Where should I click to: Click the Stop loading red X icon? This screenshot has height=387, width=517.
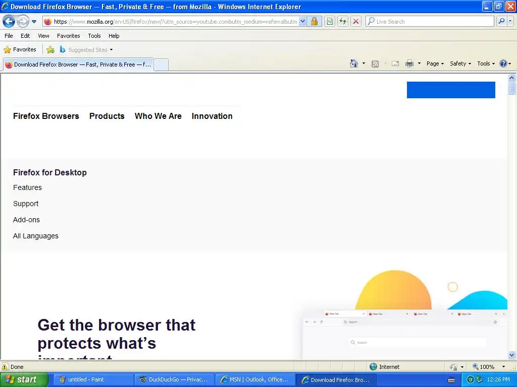356,22
